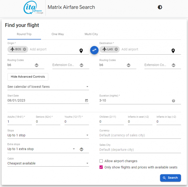Show help for origin Routing Codes
Image resolution: width=188 pixels, height=187 pixels.
click(x=36, y=65)
